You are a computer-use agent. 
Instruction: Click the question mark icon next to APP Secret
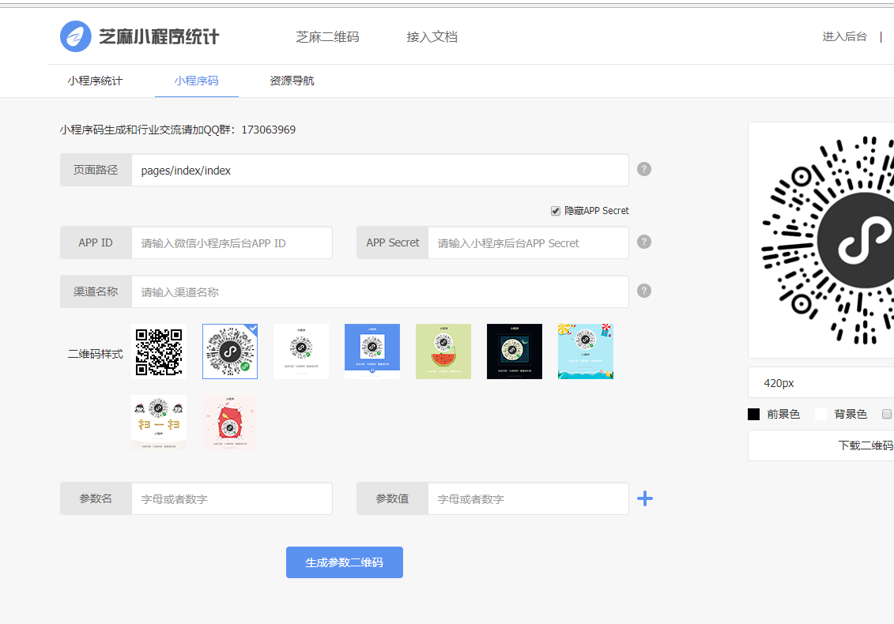click(643, 242)
